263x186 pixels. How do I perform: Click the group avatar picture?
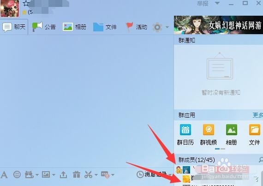tap(10, 8)
